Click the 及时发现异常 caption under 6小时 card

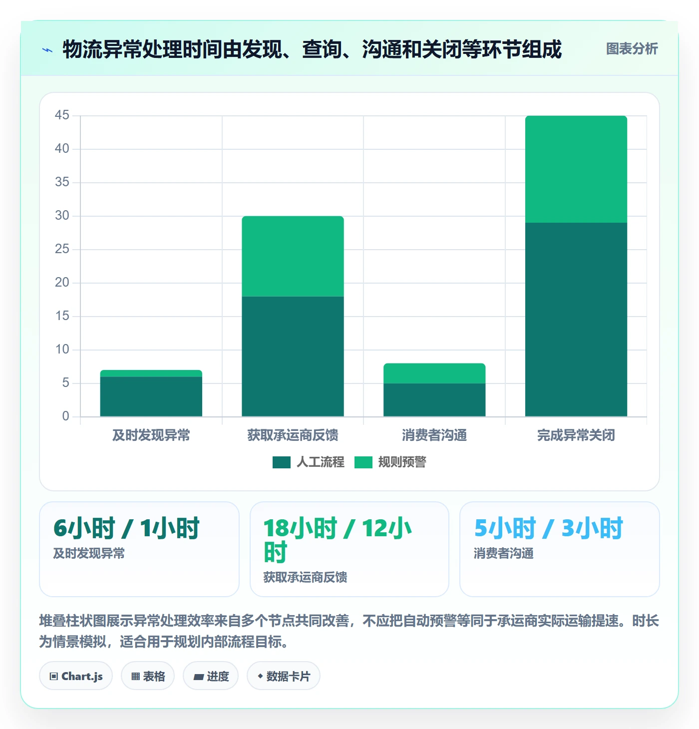[89, 553]
